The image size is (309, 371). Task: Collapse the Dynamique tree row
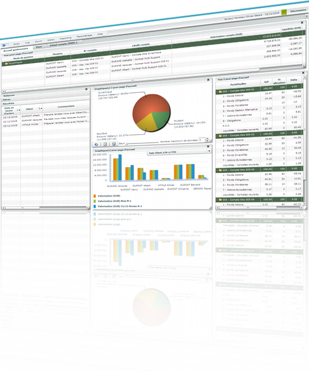click(3, 64)
